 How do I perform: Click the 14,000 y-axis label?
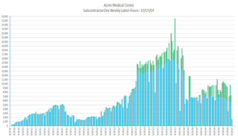(5, 67)
